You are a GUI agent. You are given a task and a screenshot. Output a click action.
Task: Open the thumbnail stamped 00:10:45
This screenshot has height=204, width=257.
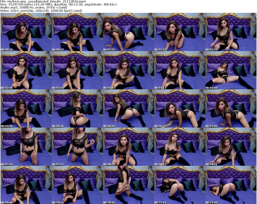(128, 185)
